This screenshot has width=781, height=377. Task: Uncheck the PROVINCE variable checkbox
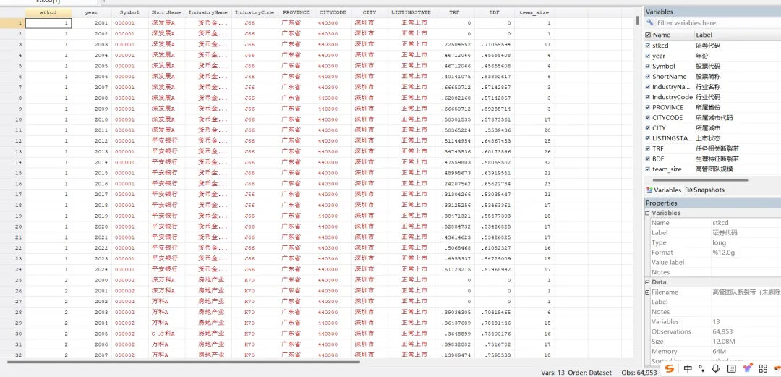click(648, 107)
